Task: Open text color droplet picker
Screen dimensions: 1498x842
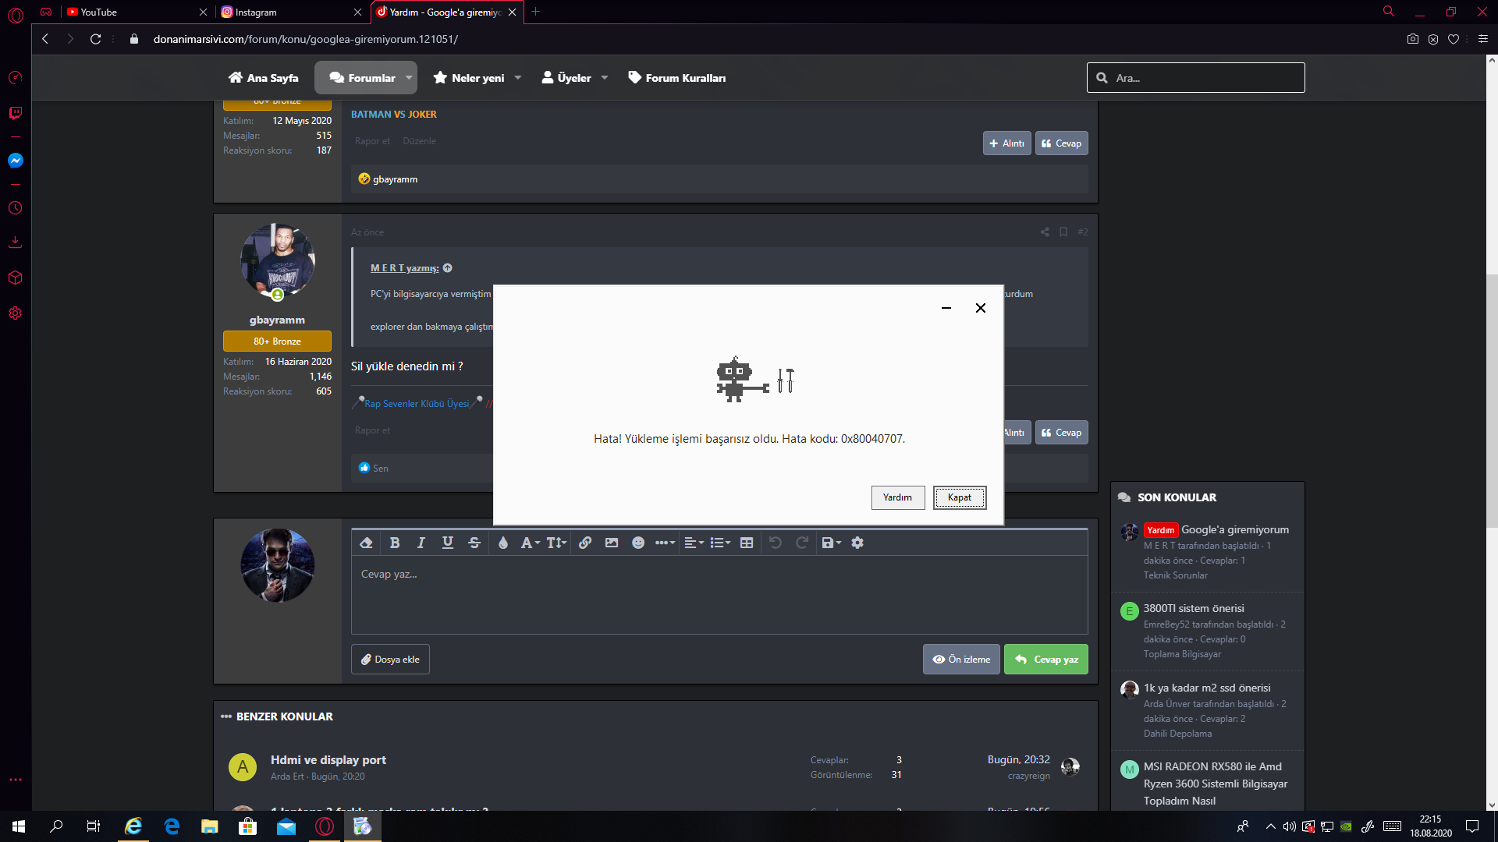Action: coord(503,543)
